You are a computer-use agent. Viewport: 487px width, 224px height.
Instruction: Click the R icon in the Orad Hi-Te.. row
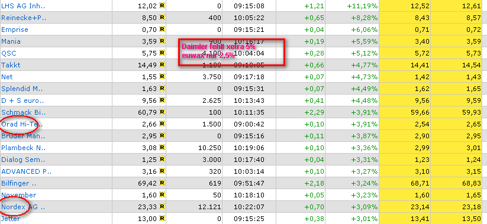click(x=162, y=124)
